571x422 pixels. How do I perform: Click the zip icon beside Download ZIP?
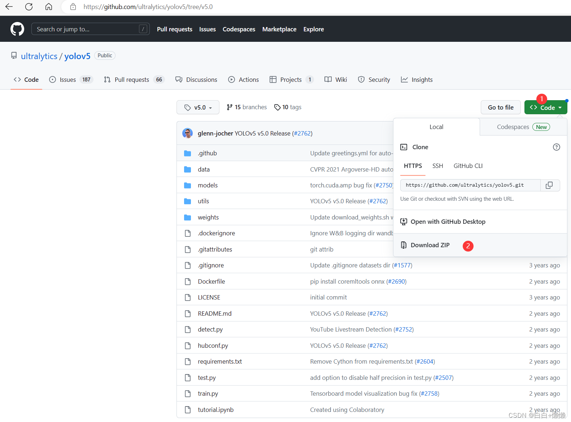tap(404, 245)
